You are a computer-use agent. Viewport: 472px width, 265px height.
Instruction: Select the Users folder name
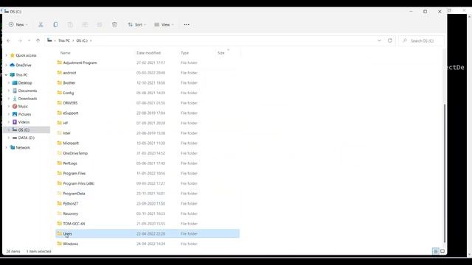pyautogui.click(x=67, y=234)
